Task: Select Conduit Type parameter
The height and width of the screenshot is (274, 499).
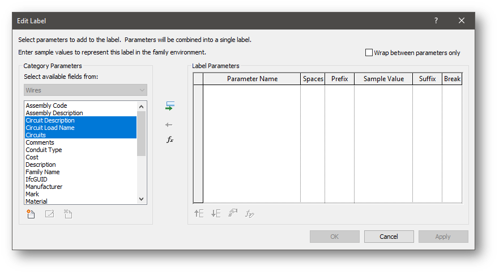Action: (x=44, y=150)
